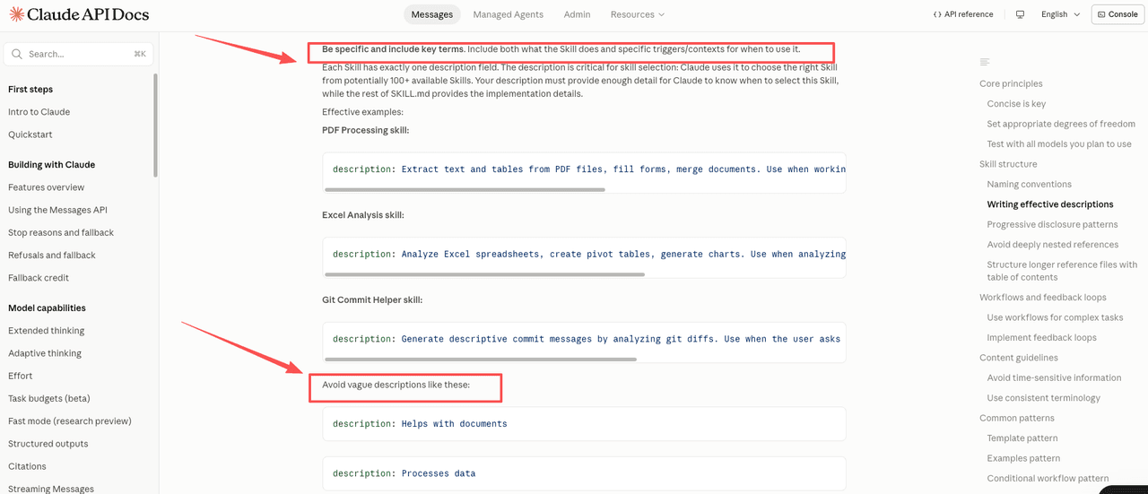Open the Quickstart page
Viewport: 1148px width, 494px height.
coord(30,134)
